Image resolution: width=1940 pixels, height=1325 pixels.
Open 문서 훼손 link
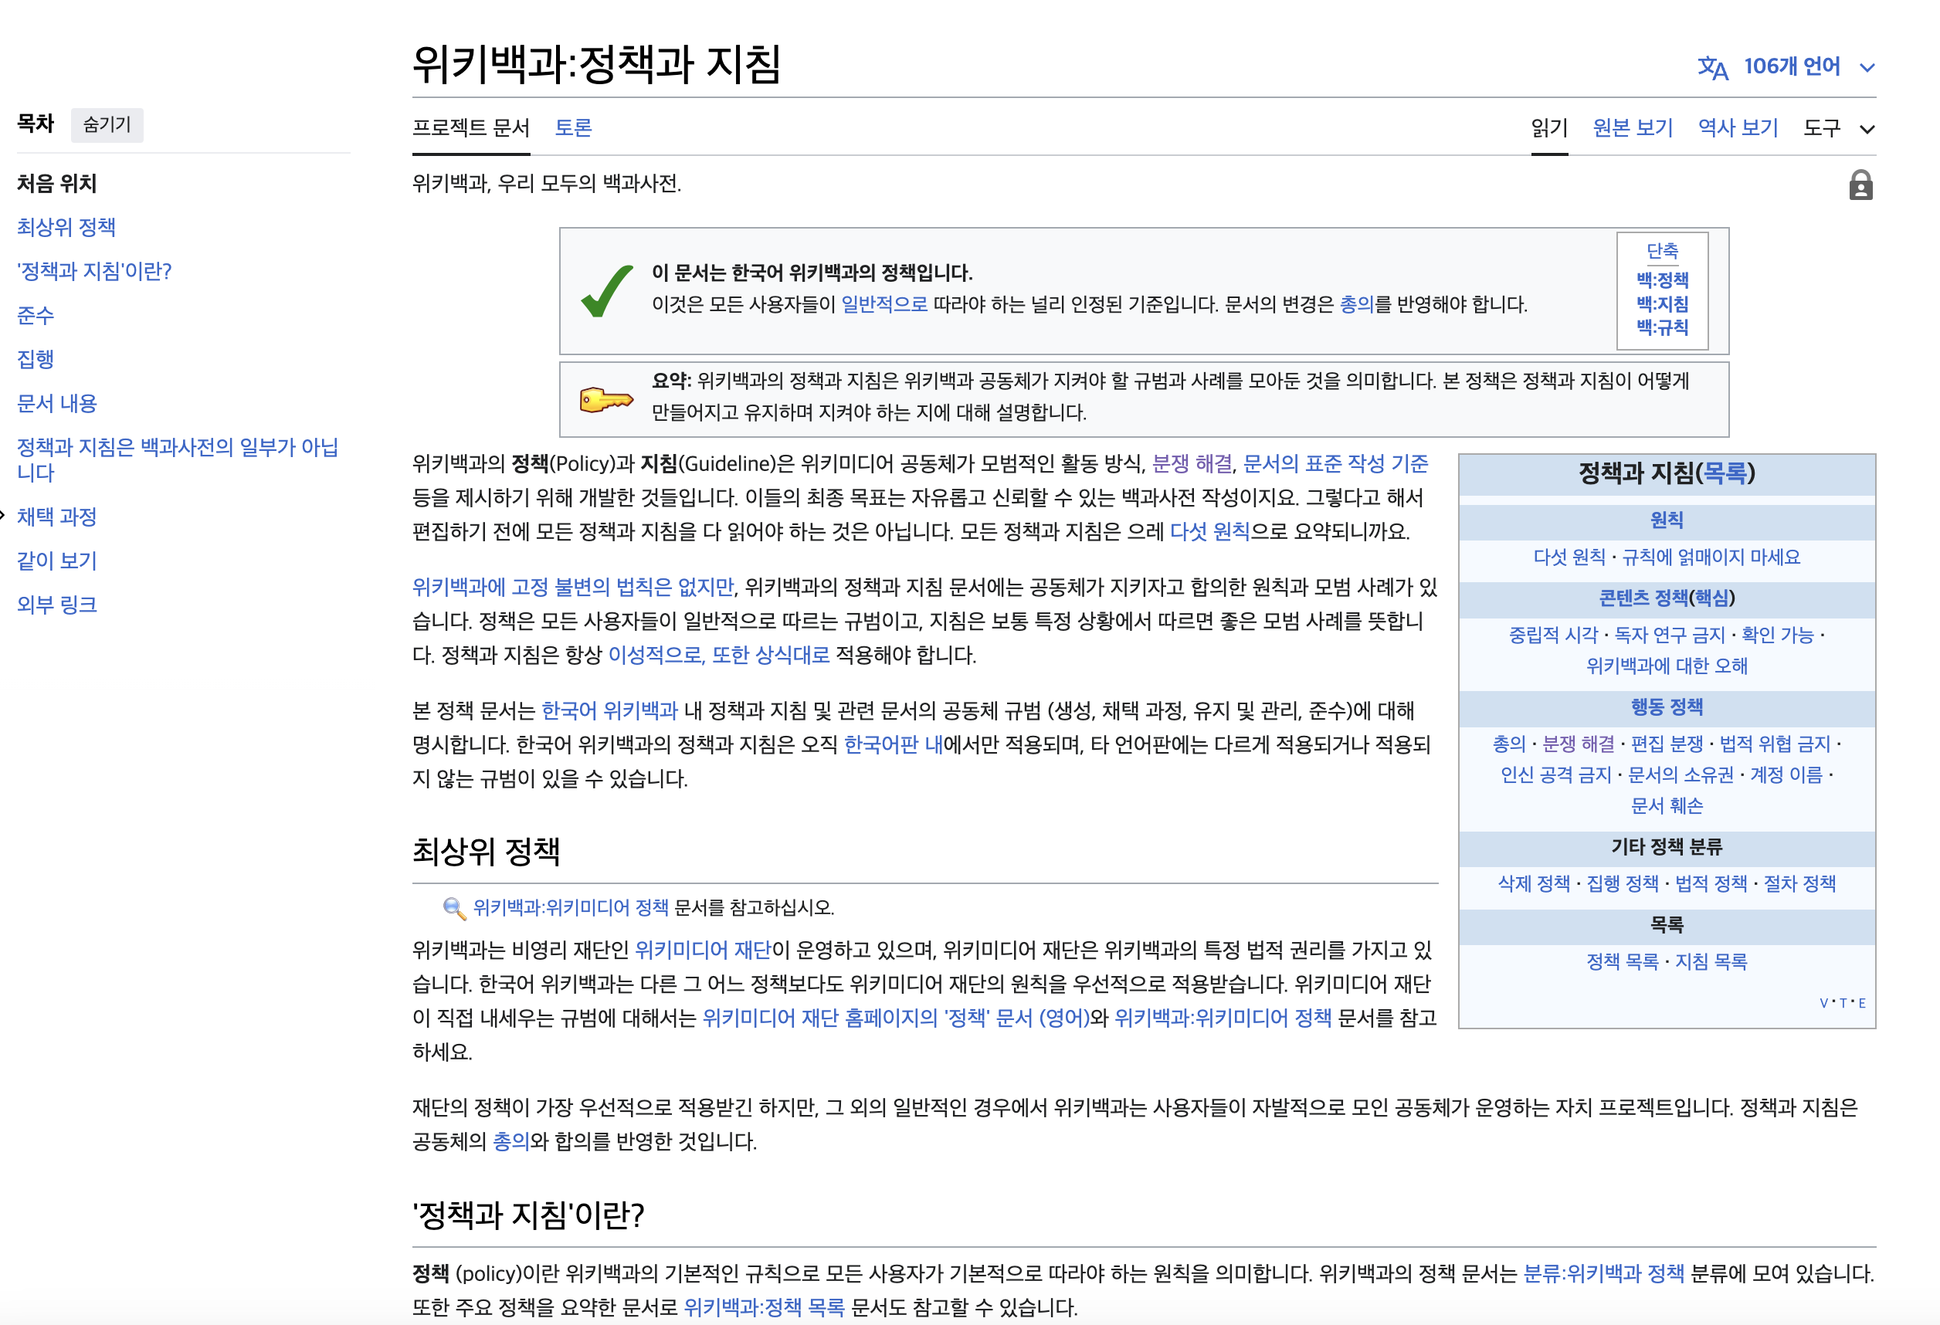click(x=1666, y=806)
